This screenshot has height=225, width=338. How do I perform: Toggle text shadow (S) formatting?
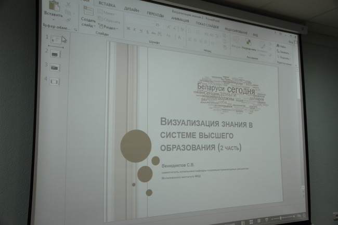coord(148,32)
